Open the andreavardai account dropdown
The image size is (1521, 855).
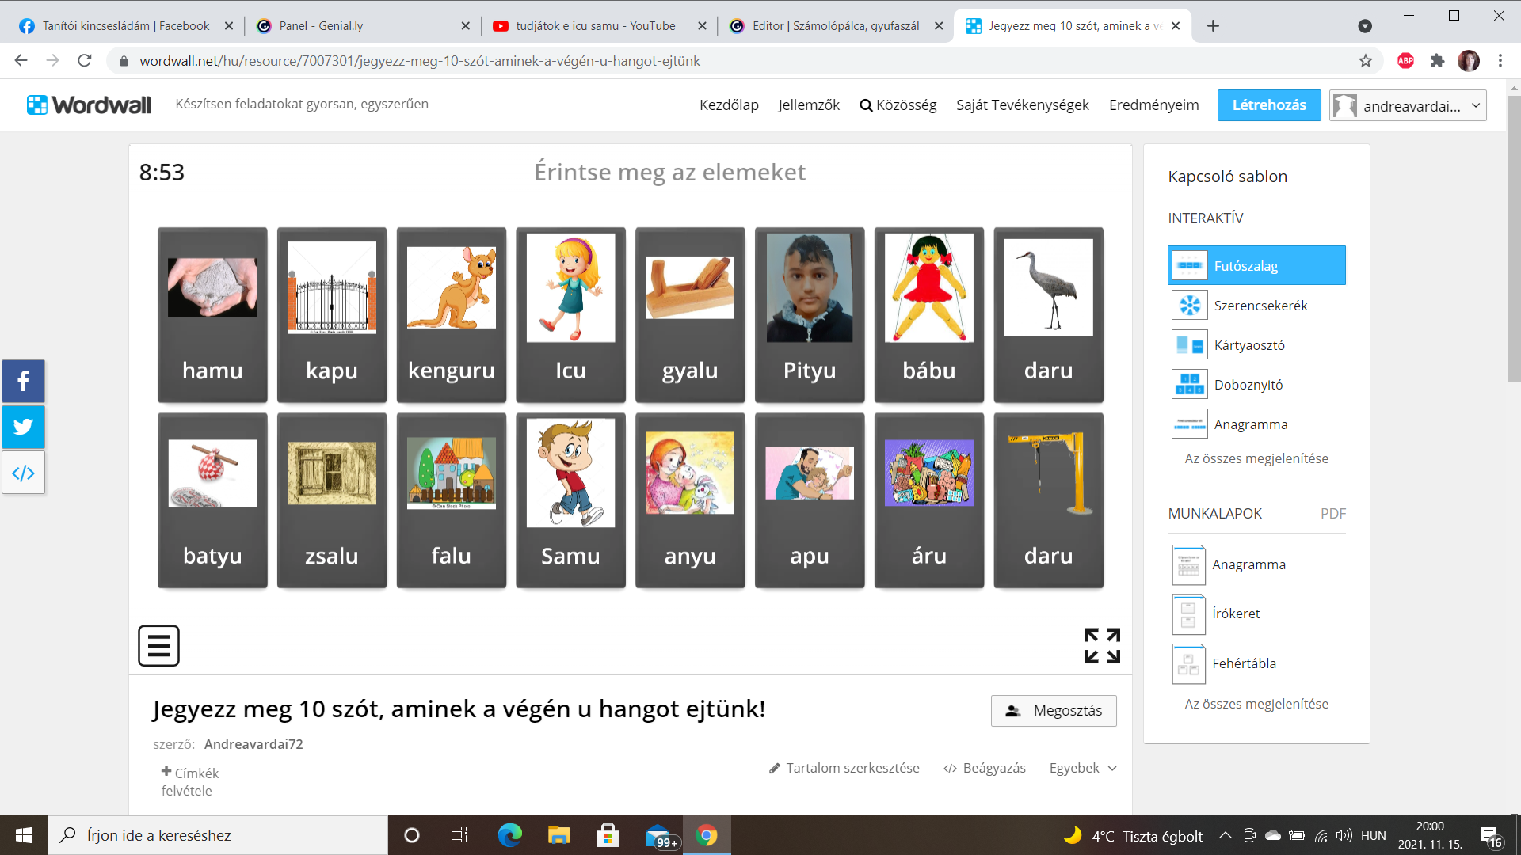pyautogui.click(x=1408, y=104)
